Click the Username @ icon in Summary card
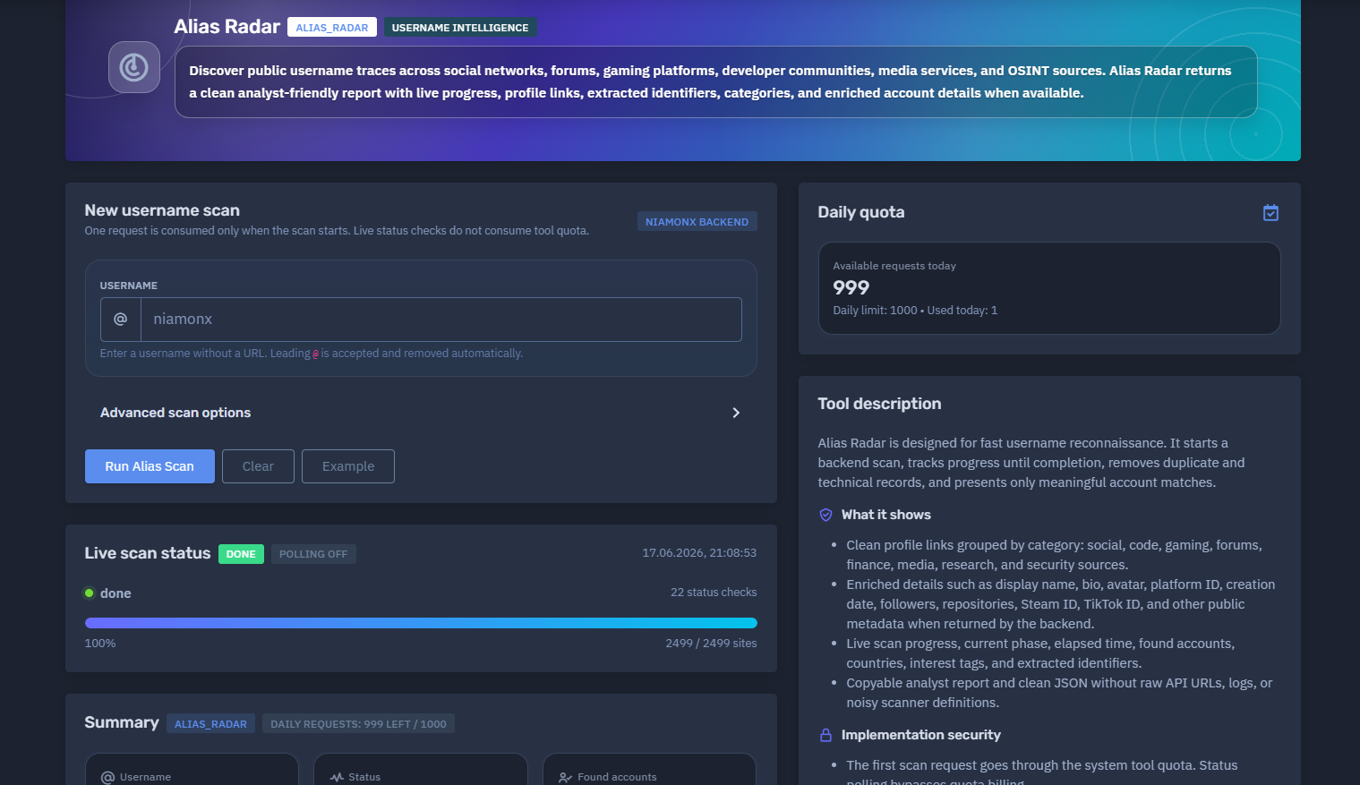The image size is (1360, 785). tap(108, 778)
